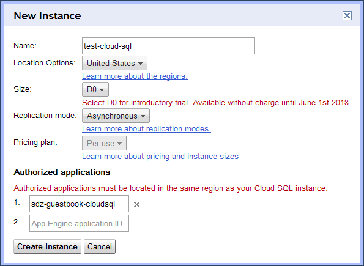Open Learn more about the regions link
Screen dimensions: 364x266
135,76
